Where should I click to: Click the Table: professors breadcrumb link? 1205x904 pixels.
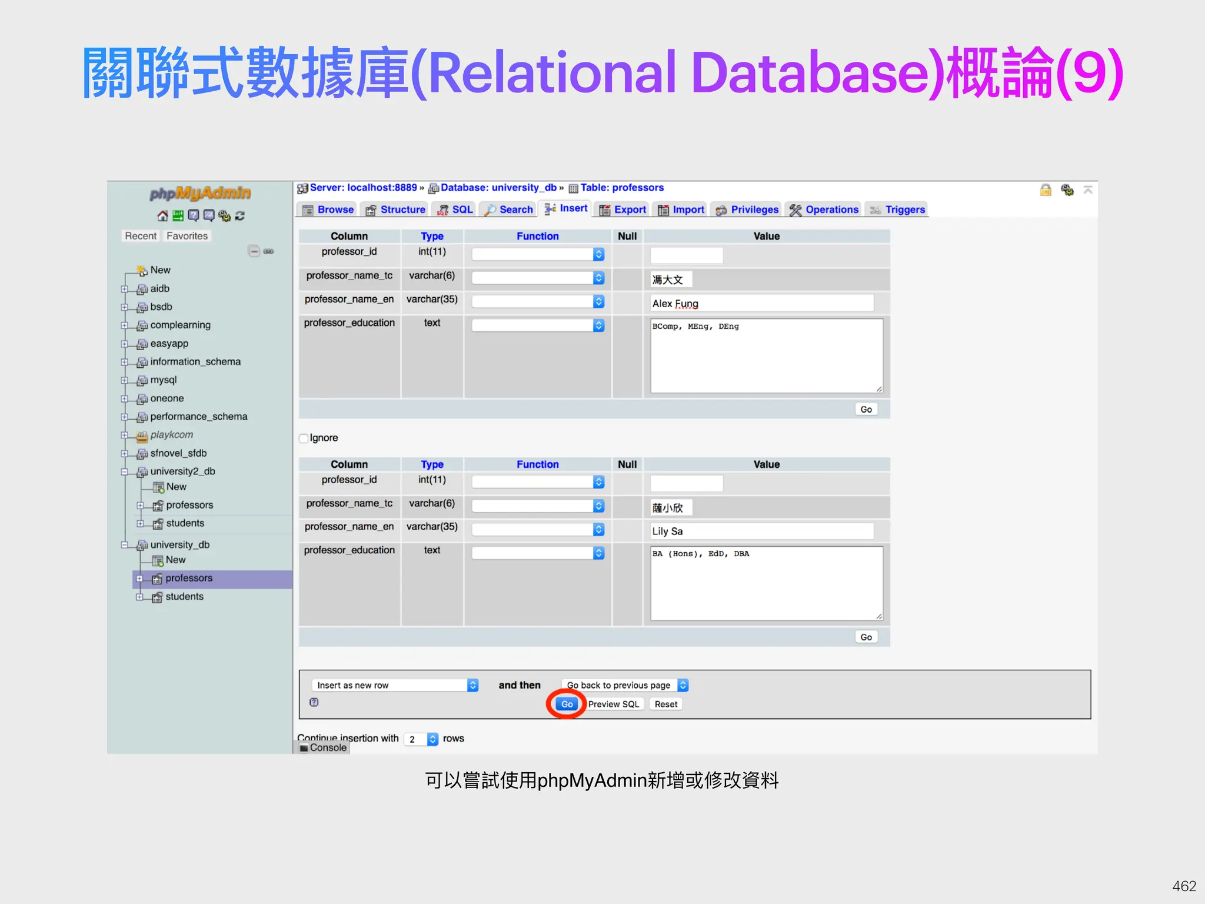tap(622, 188)
